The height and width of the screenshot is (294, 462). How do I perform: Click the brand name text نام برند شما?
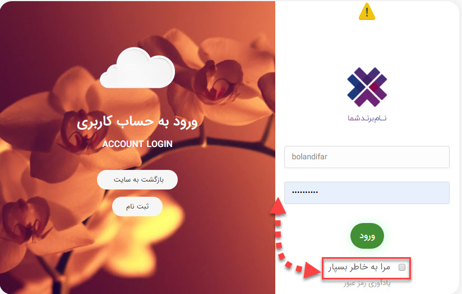click(x=367, y=118)
